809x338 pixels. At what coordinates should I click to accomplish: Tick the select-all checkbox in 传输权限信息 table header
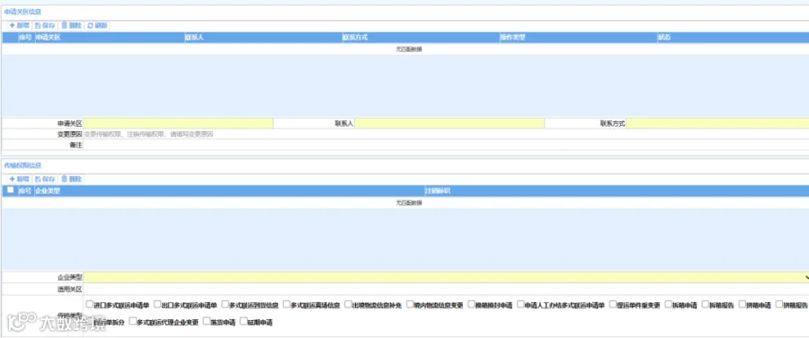(x=10, y=190)
